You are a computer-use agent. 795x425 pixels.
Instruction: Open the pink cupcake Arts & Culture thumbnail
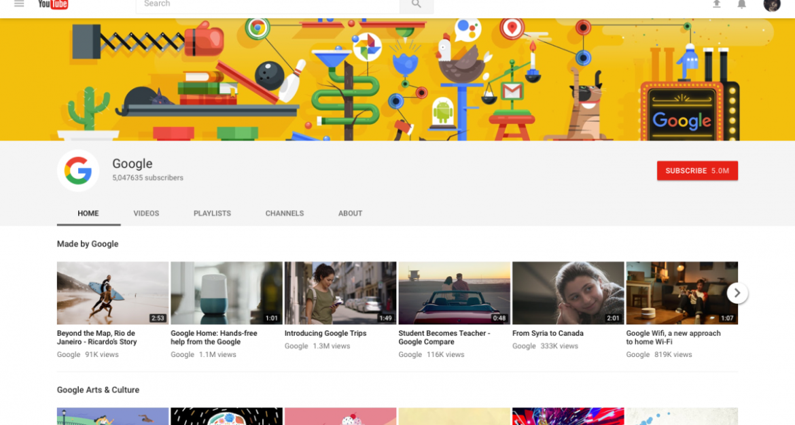coord(340,416)
